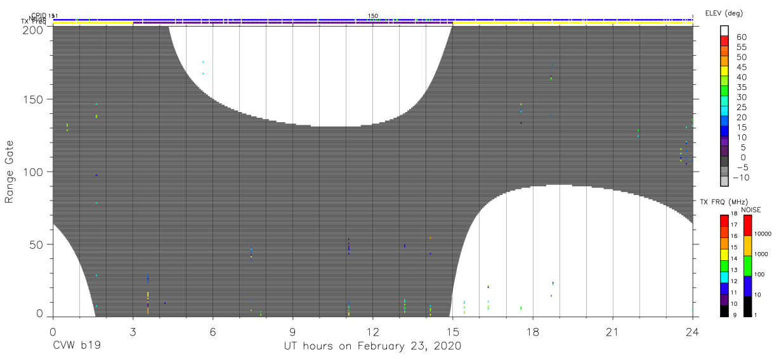Click the '10000' NOISE scale value
Screen dimensions: 779x359
764,234
